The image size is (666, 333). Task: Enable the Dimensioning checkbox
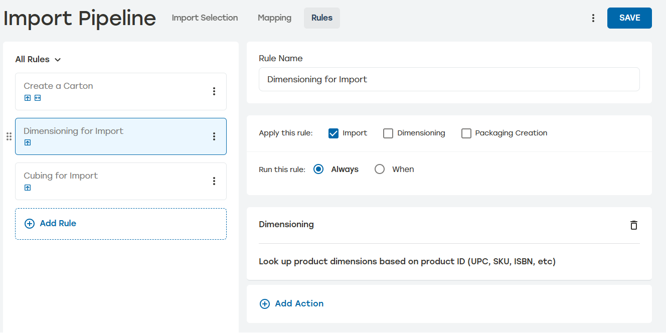pyautogui.click(x=388, y=133)
